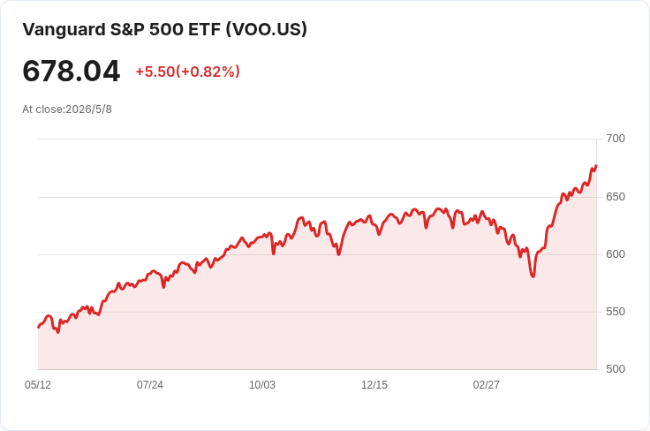Click the 550 price axis label
The height and width of the screenshot is (431, 650).
coord(616,312)
